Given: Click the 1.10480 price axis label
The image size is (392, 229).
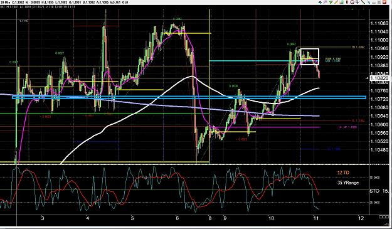Looking at the screenshot, I should [x=379, y=150].
